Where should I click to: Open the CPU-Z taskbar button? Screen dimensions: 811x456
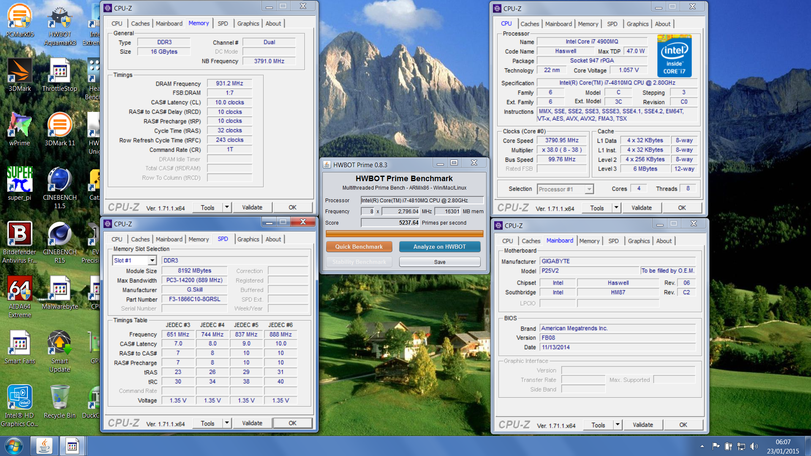(72, 446)
